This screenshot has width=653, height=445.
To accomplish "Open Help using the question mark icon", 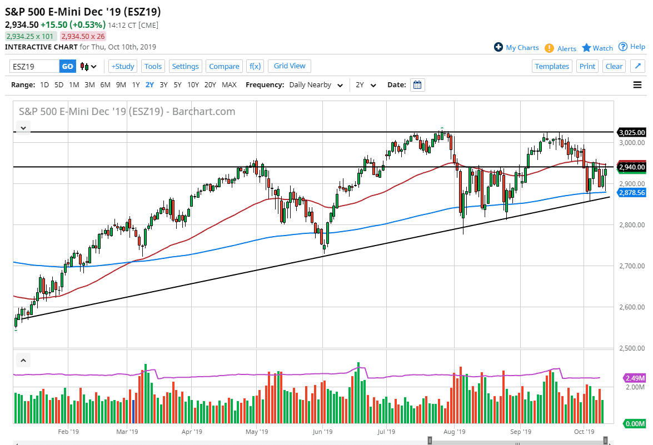I will click(x=622, y=47).
